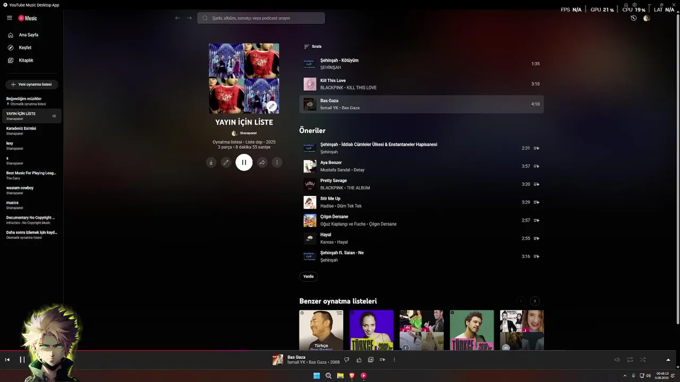The image size is (680, 382).
Task: Open File Explorer from taskbar
Action: point(340,376)
